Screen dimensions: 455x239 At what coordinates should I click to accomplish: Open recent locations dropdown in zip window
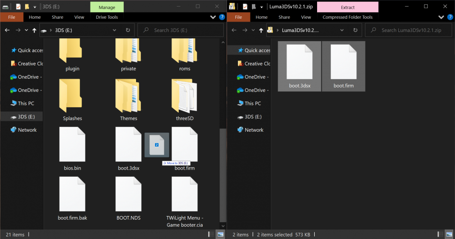click(254, 30)
